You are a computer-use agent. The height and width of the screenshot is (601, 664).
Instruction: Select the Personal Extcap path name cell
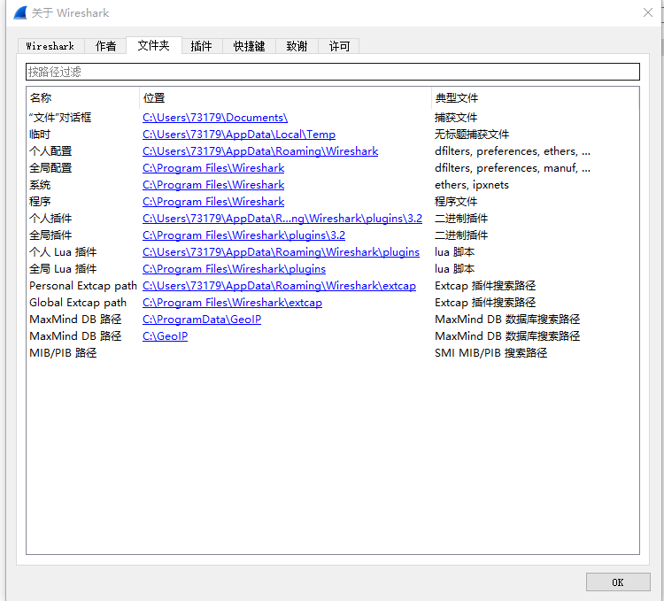click(x=83, y=286)
